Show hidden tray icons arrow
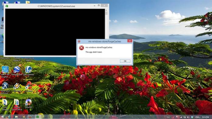Viewport: 212px width, 119px height. point(173,117)
